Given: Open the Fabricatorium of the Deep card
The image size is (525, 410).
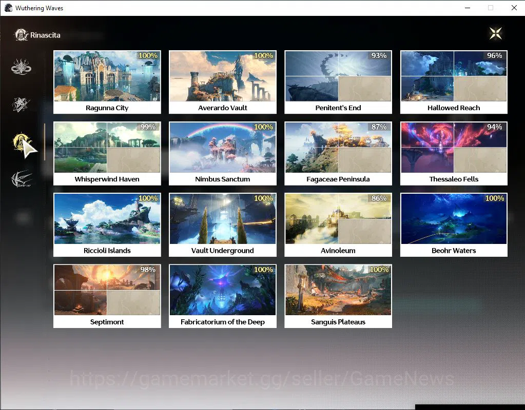Looking at the screenshot, I should (223, 296).
